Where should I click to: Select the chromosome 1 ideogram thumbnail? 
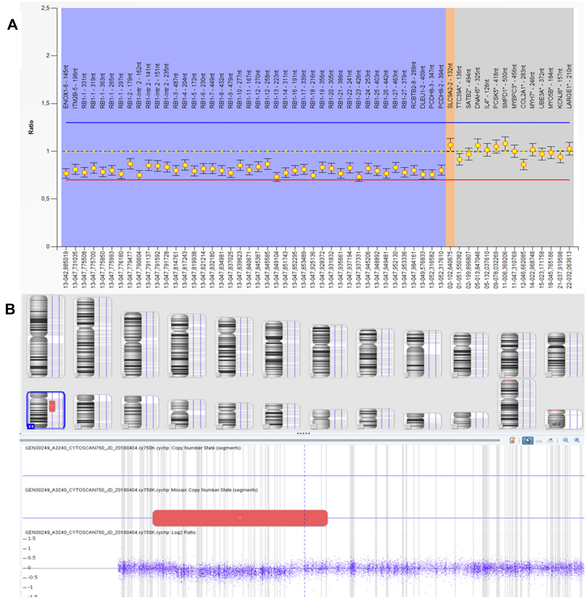point(45,336)
